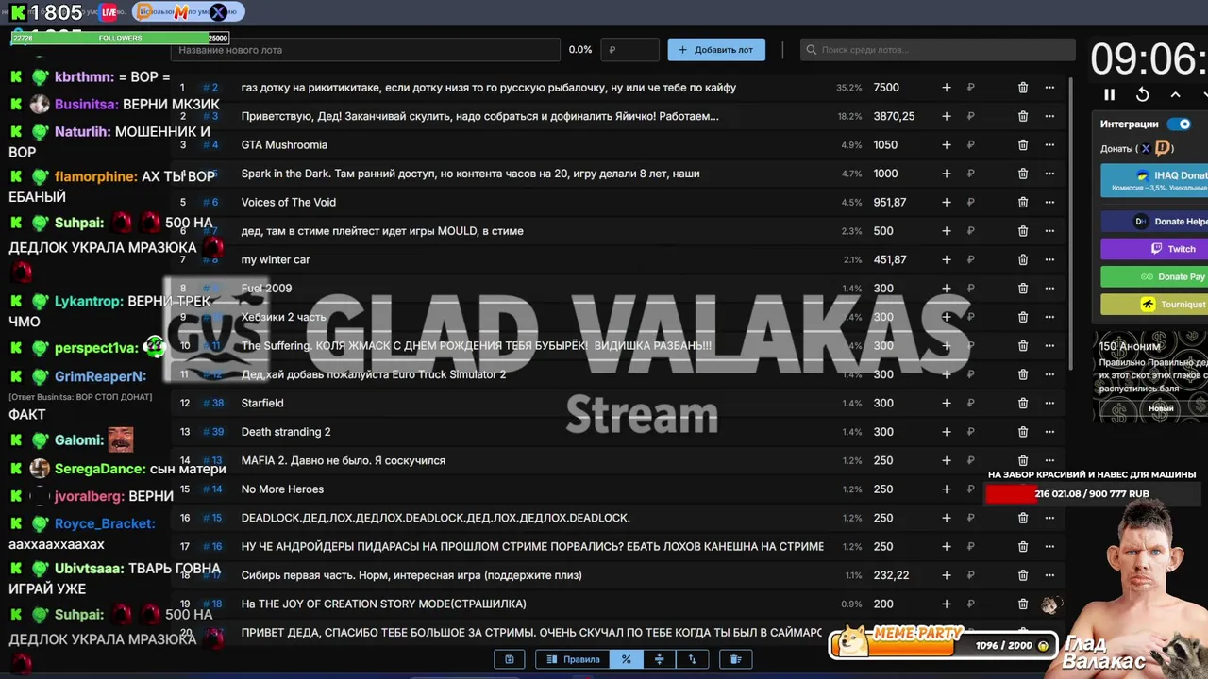Reset the auction timer
Image resolution: width=1208 pixels, height=679 pixels.
pos(1142,94)
